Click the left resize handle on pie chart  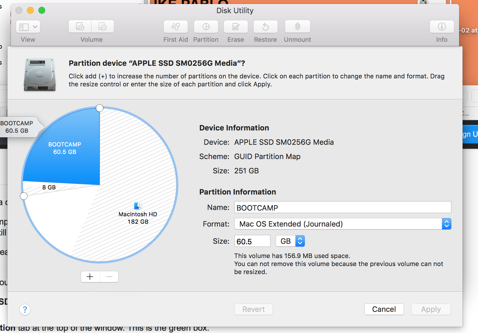(24, 196)
